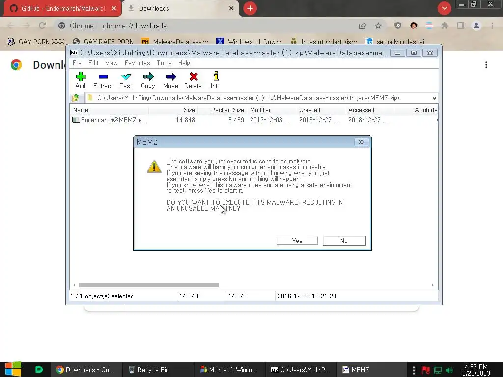Open the Help menu in 7-Zip
503x377 pixels.
click(x=184, y=63)
